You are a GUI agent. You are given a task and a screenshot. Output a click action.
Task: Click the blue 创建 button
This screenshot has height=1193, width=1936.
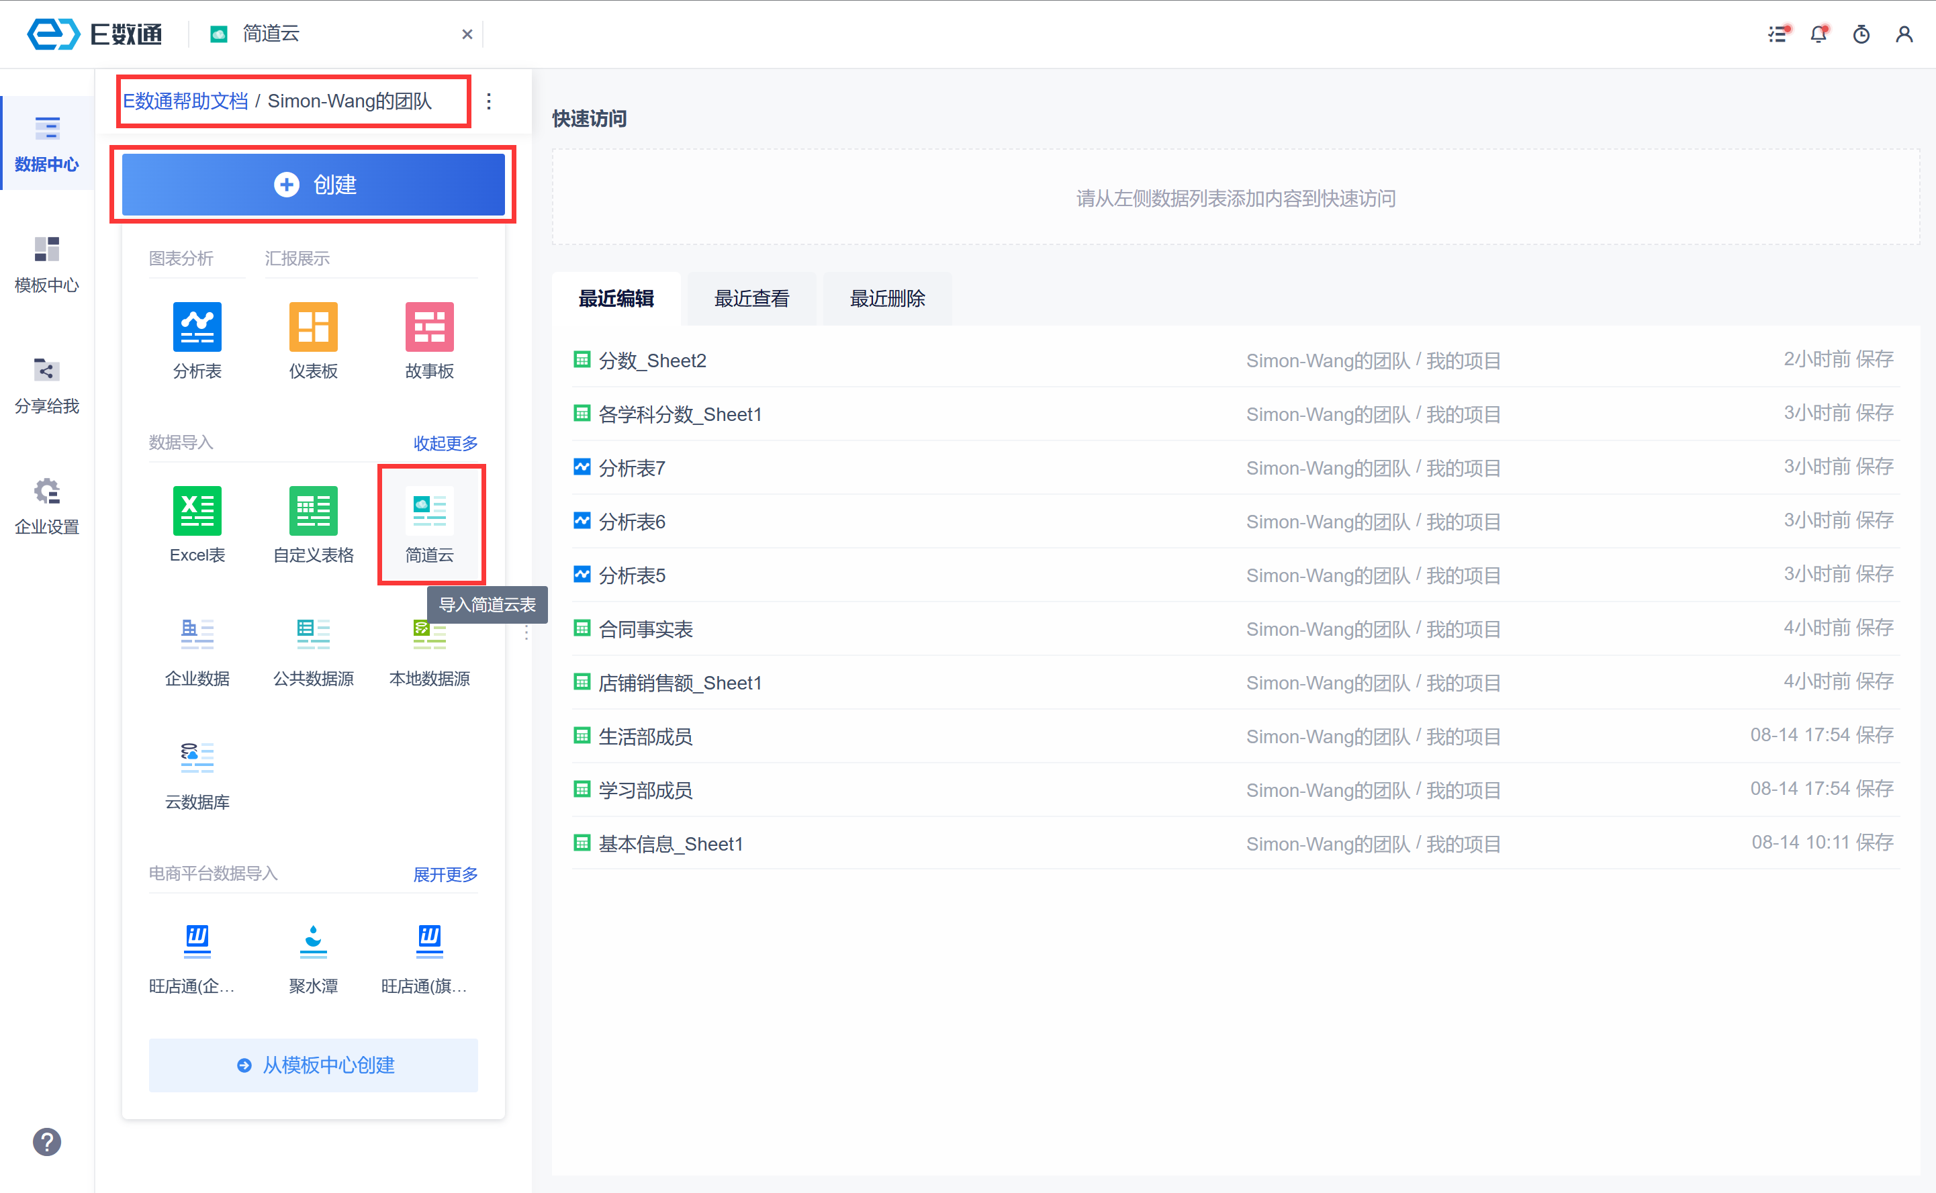(314, 185)
